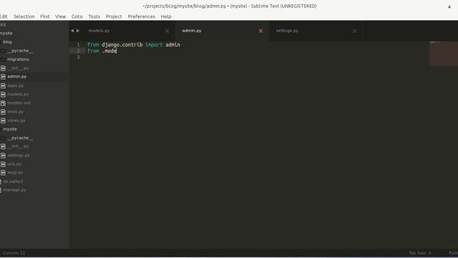Click line number 1 in the gutter
458x258 pixels.
78,44
